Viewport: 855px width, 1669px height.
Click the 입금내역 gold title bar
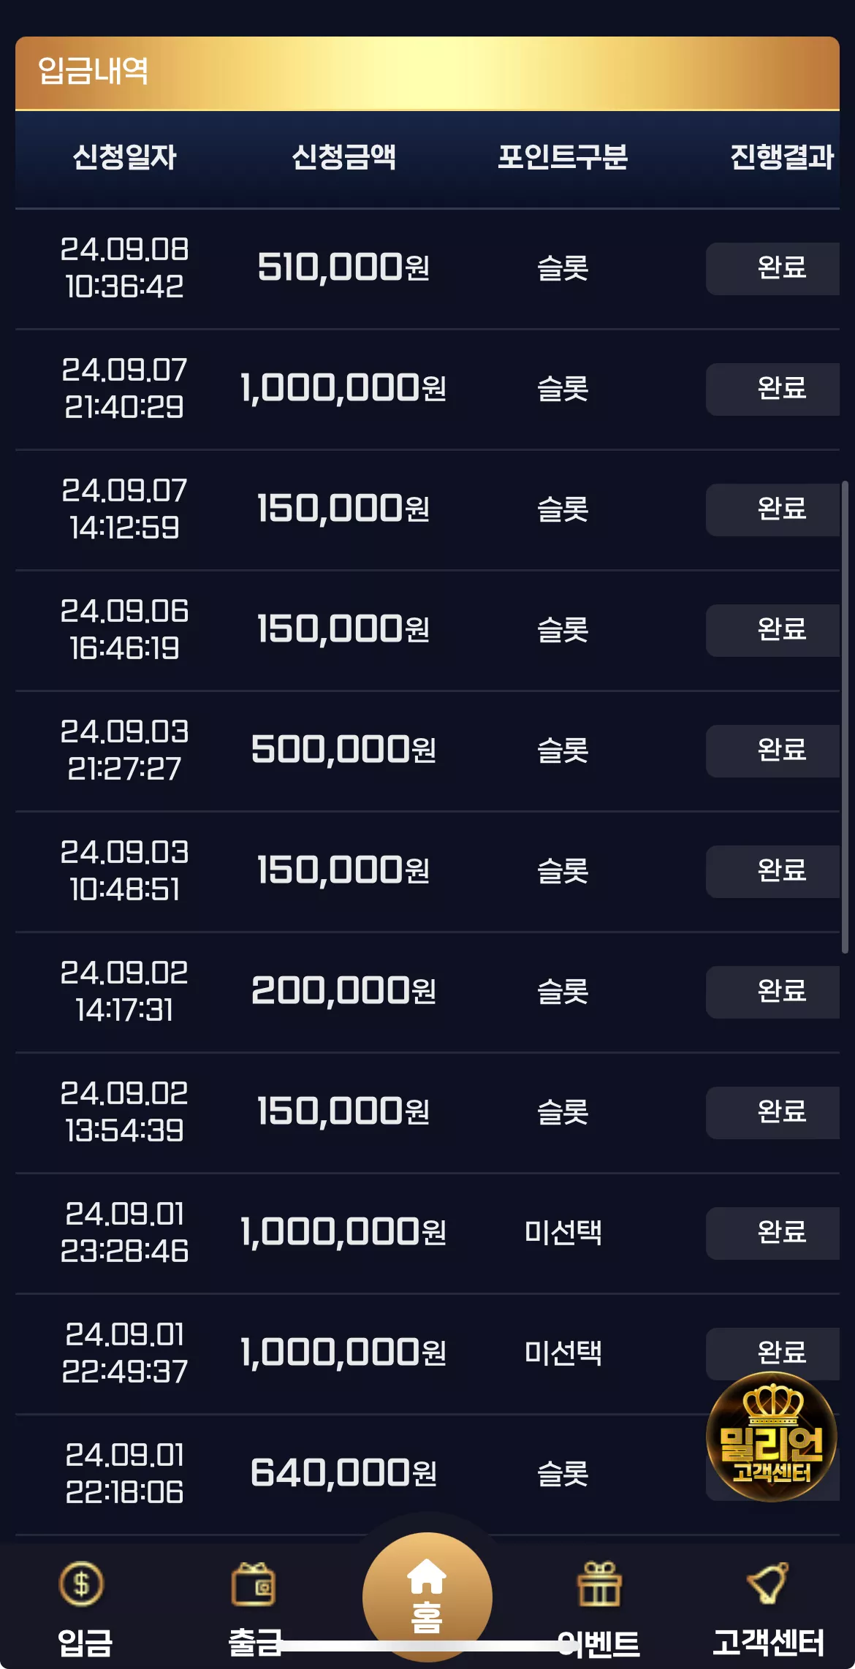(427, 73)
